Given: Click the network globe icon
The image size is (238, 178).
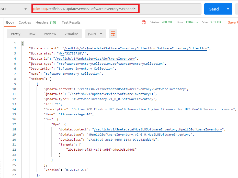Looking at the screenshot, I should pyautogui.click(x=144, y=22).
